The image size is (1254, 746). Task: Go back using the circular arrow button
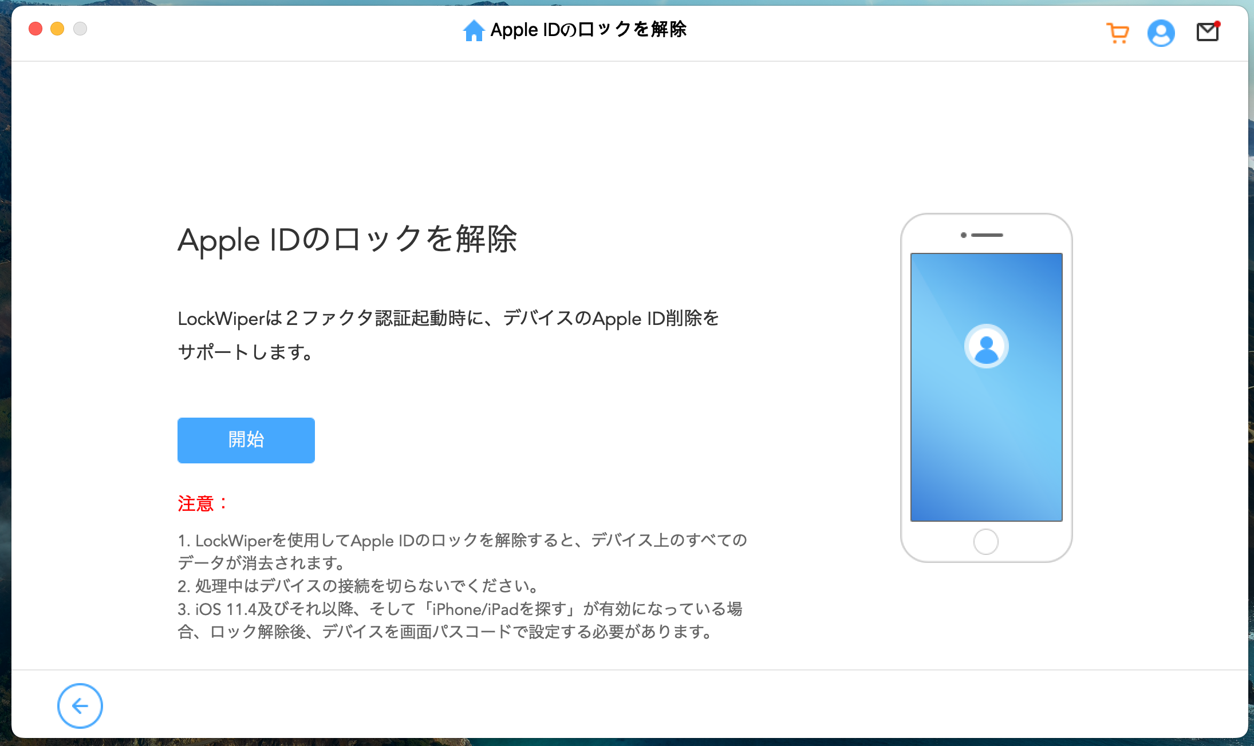click(x=80, y=706)
